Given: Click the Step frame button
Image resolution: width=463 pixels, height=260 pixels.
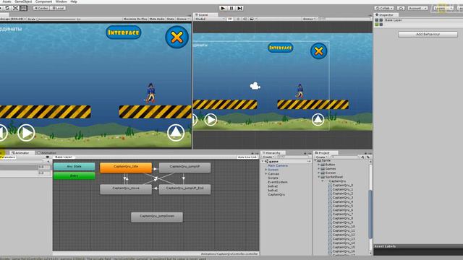Looking at the screenshot, I should pyautogui.click(x=239, y=8).
